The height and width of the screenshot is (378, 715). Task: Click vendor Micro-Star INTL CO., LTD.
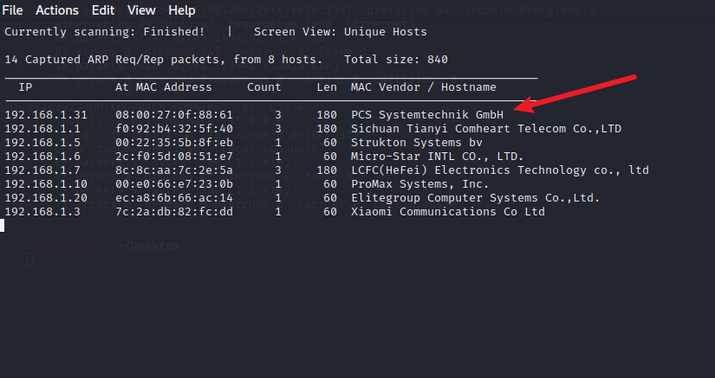pyautogui.click(x=438, y=157)
